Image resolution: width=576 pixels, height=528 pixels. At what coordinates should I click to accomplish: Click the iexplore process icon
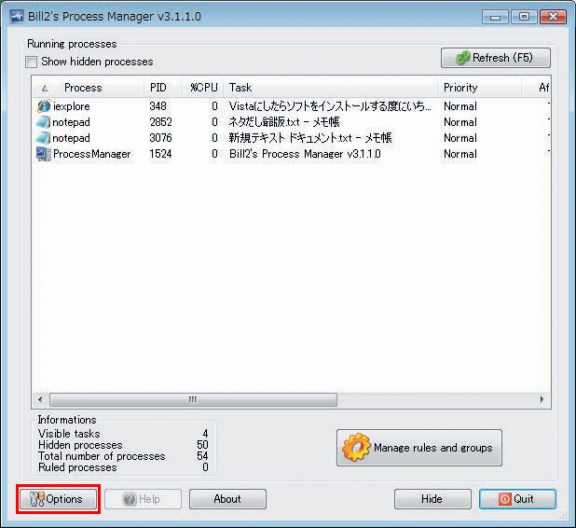tap(44, 106)
